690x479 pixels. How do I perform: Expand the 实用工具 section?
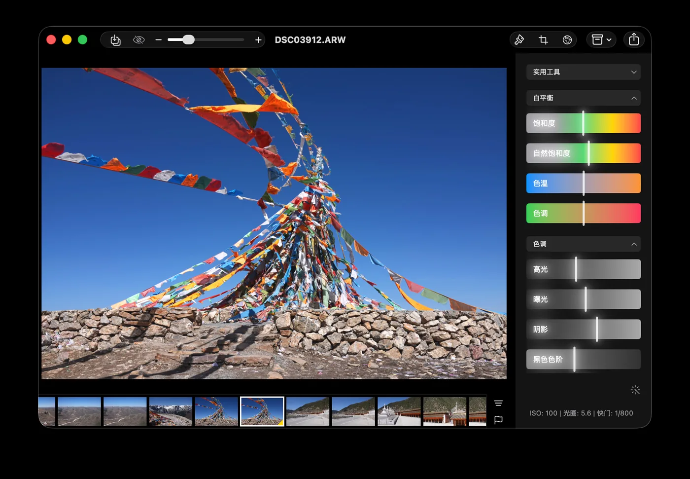tap(584, 72)
